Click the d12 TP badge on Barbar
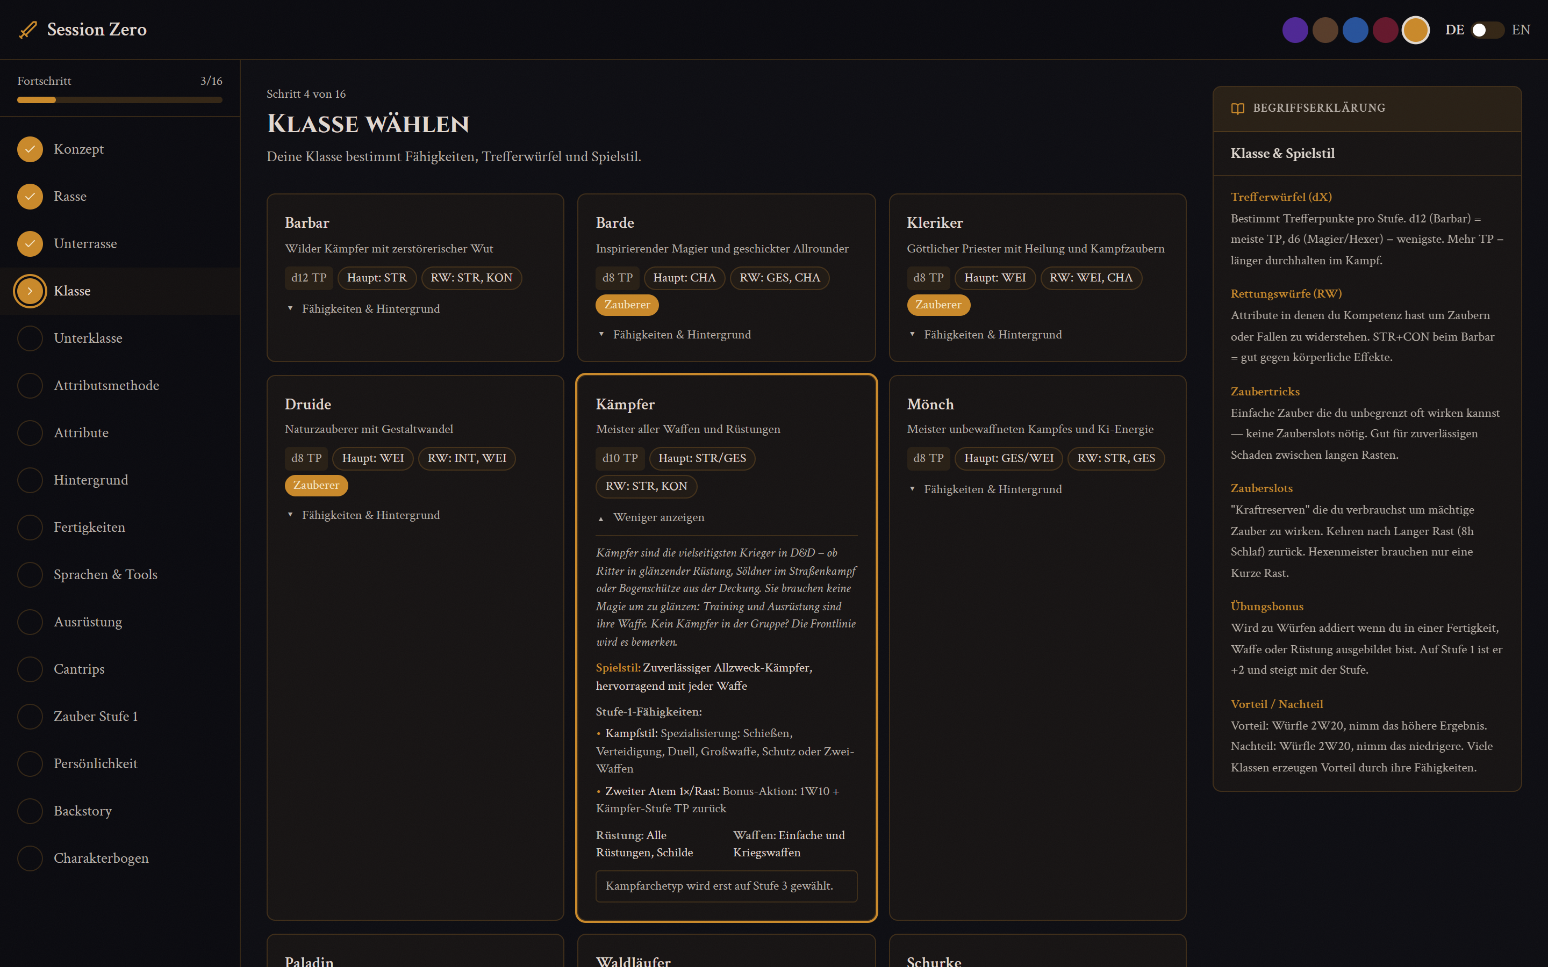This screenshot has width=1548, height=967. (x=309, y=278)
